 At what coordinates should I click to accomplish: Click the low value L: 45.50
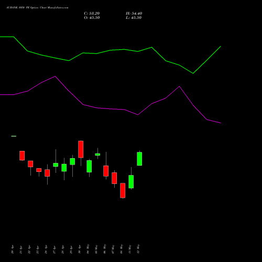(134, 18)
